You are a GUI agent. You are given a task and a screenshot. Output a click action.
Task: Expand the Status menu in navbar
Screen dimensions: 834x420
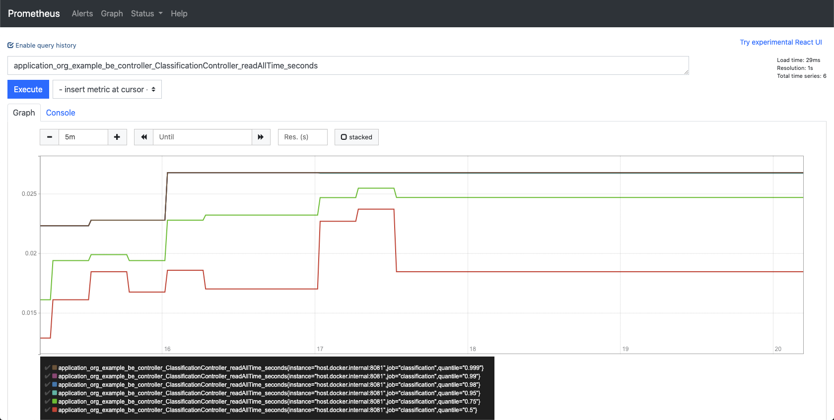pyautogui.click(x=146, y=13)
